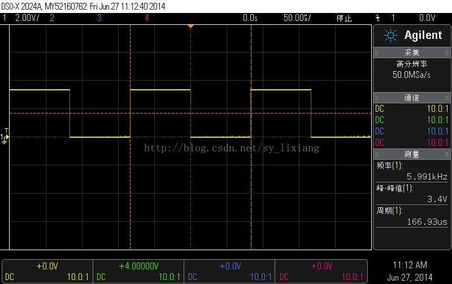Open the 测量 measurement panel header
The image size is (452, 284).
[412, 154]
